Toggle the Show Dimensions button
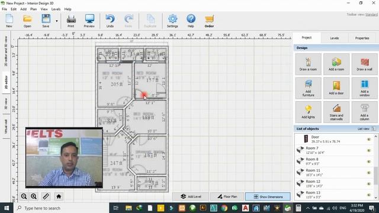 coord(268,196)
